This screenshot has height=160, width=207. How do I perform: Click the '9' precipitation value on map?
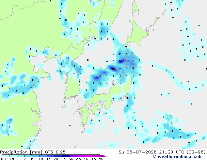click(120, 54)
